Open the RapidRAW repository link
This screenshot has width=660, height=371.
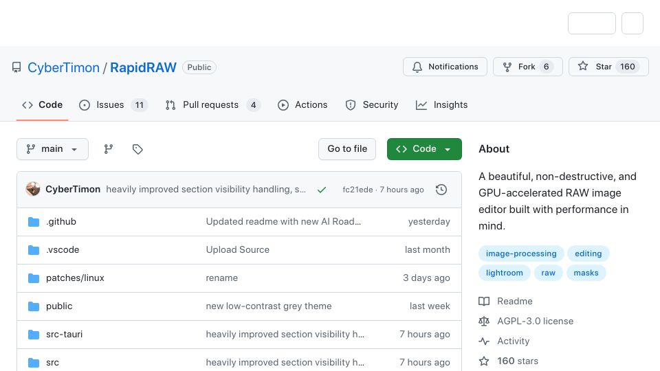click(x=143, y=67)
